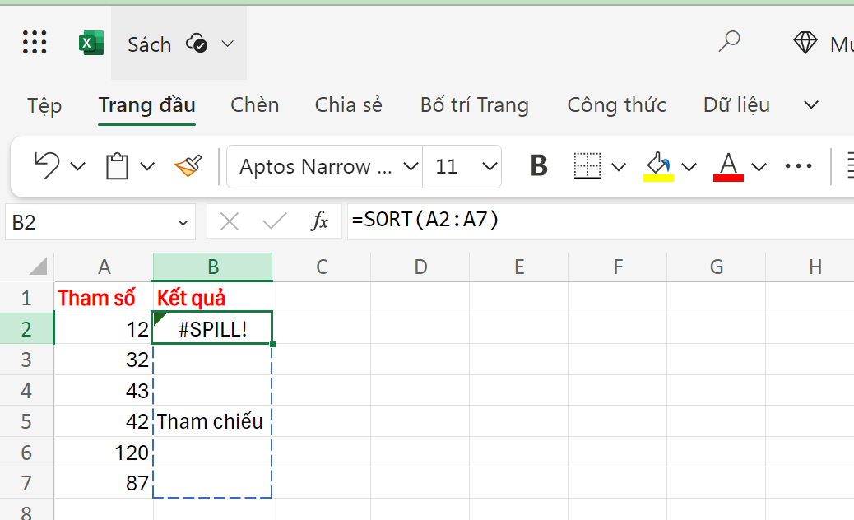Open Paste options dropdown arrow
The height and width of the screenshot is (520, 854).
click(x=147, y=166)
